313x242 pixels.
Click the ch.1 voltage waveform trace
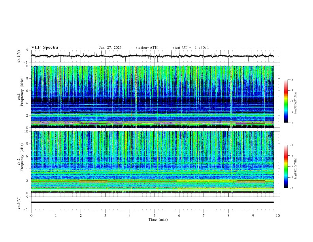[x=152, y=56]
